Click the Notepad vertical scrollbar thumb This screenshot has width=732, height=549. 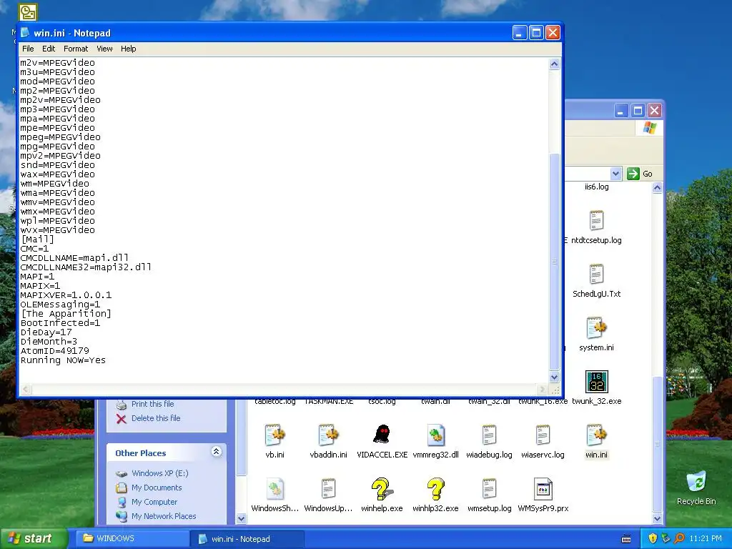(x=554, y=262)
